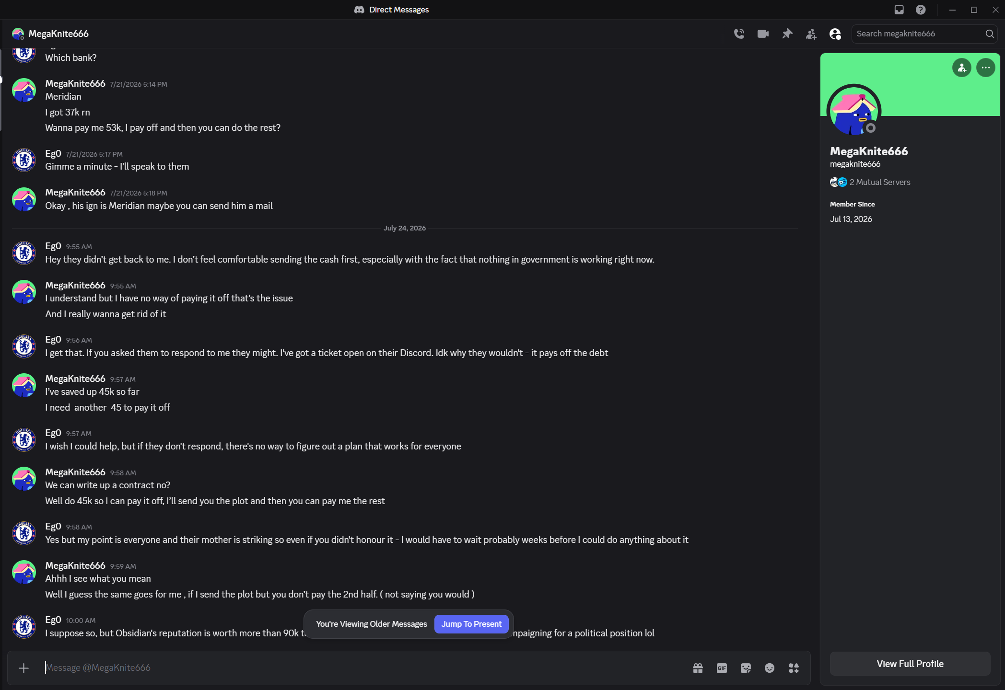Open 2 Mutual Servers list
Viewport: 1005px width, 690px height.
coord(870,182)
